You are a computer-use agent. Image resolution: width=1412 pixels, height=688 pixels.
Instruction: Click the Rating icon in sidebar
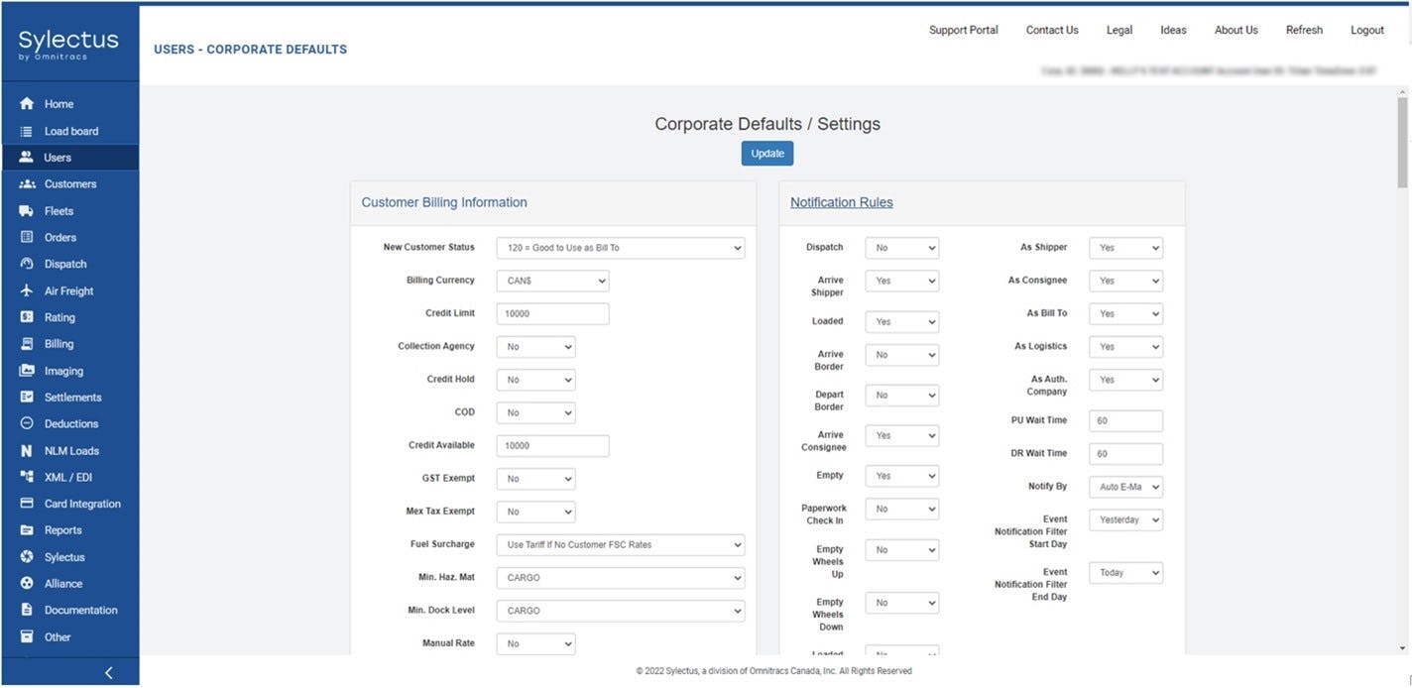(x=27, y=317)
